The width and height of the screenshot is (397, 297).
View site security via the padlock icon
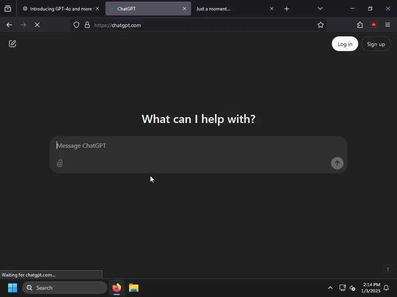coord(87,25)
